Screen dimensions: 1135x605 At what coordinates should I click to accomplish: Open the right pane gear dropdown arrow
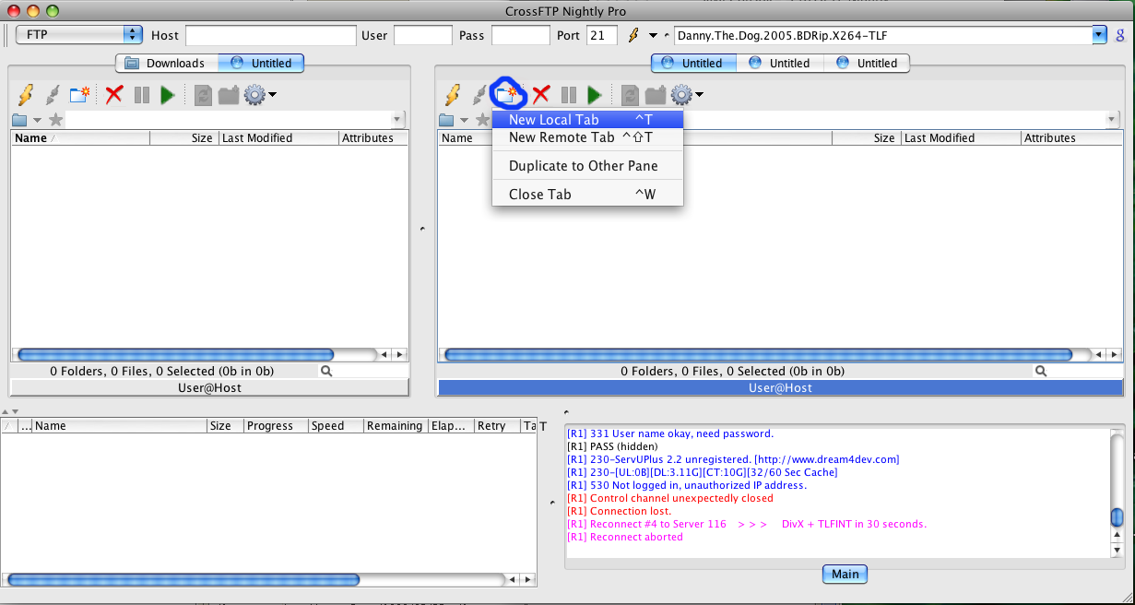[699, 95]
